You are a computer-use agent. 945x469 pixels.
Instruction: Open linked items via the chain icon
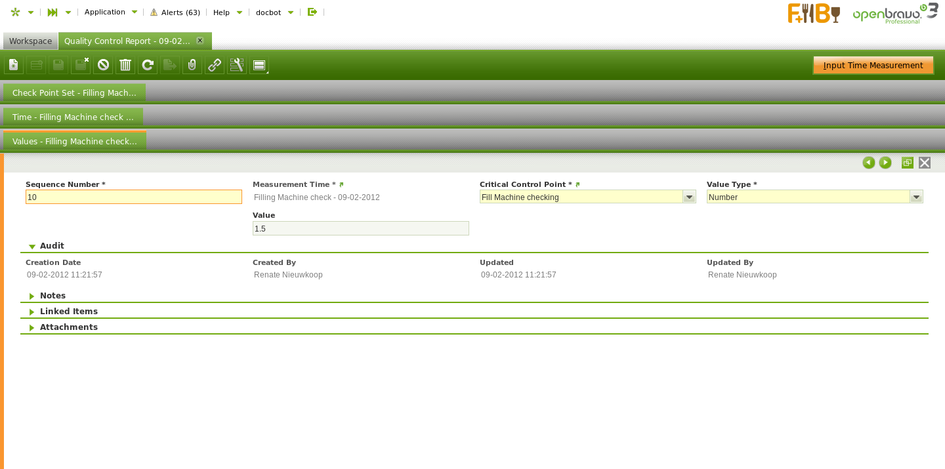coord(215,65)
